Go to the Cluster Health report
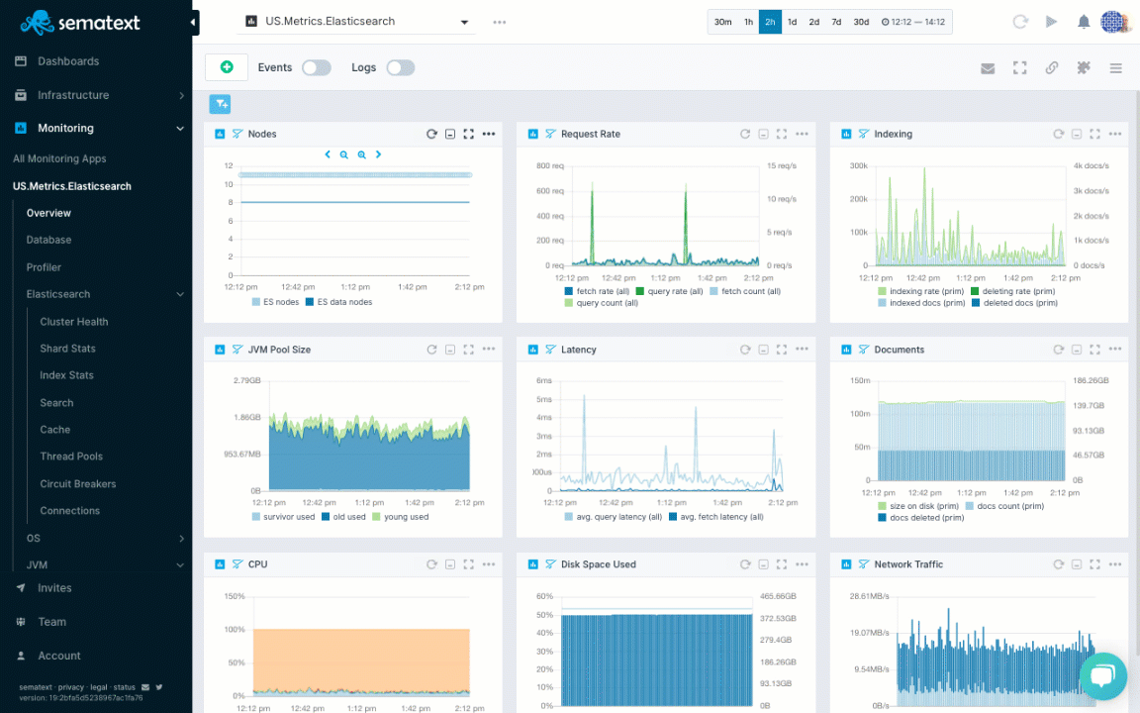1140x713 pixels. click(x=74, y=322)
